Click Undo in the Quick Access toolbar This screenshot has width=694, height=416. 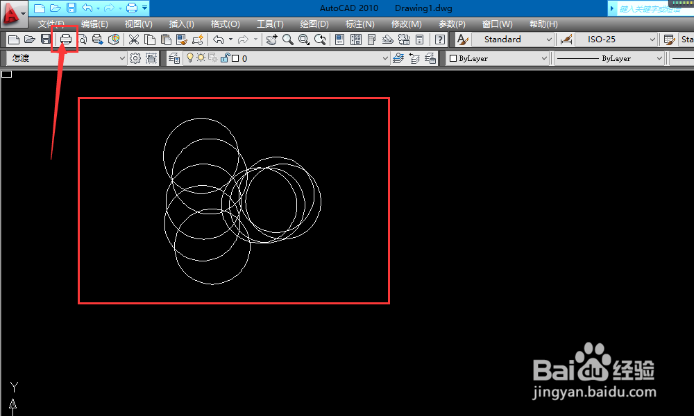tap(87, 8)
